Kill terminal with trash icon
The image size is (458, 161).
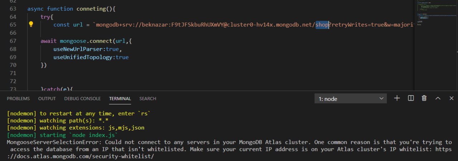424,98
